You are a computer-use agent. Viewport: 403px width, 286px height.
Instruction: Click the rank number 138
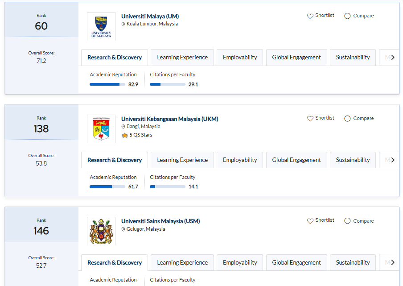(x=41, y=128)
